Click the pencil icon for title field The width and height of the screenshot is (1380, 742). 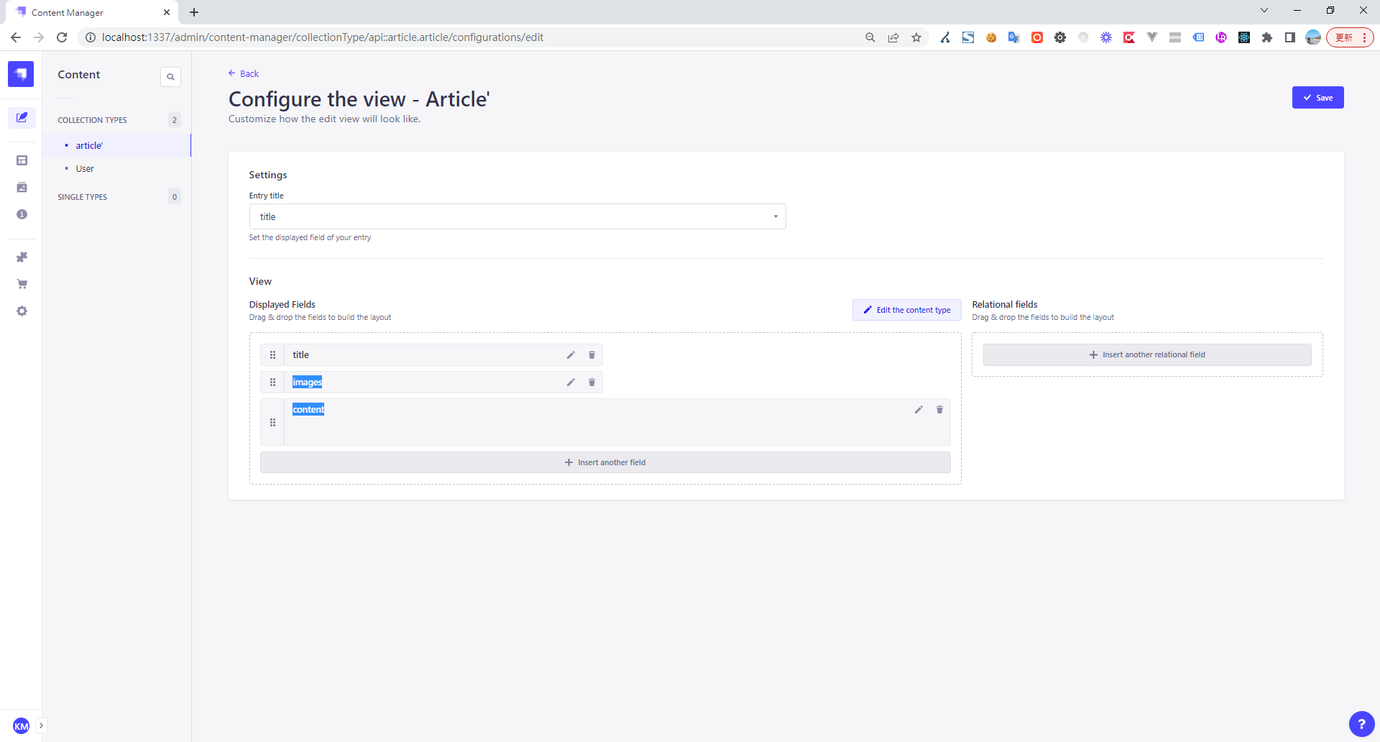pyautogui.click(x=571, y=355)
